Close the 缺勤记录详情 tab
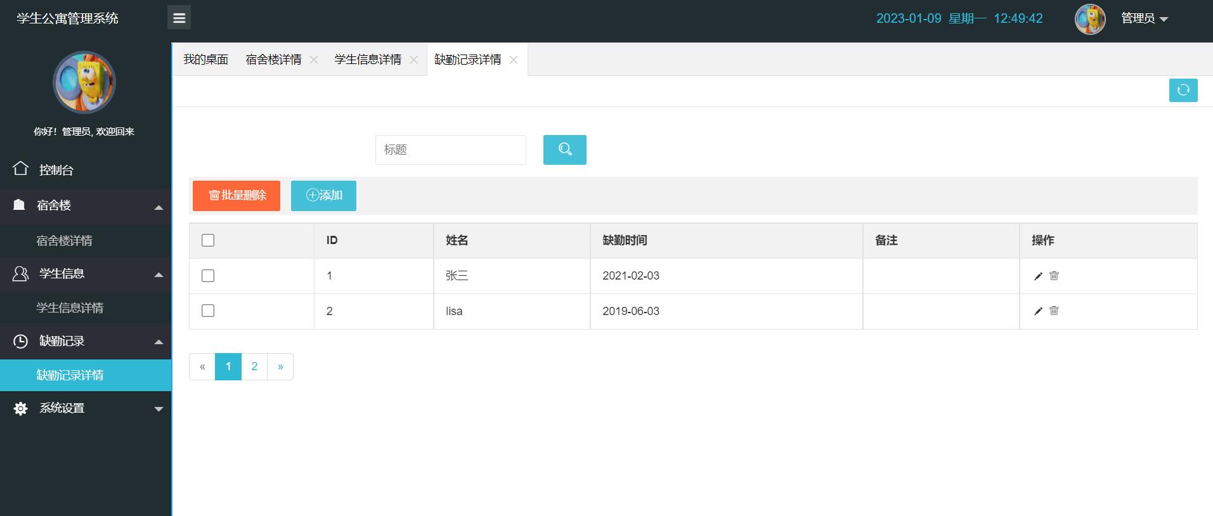Viewport: 1213px width, 516px height. pyautogui.click(x=514, y=60)
